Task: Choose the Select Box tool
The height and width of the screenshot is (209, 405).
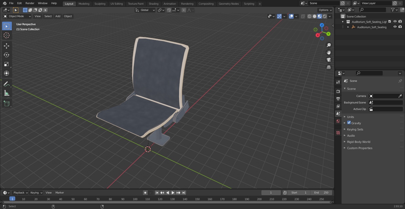Action: pos(7,26)
